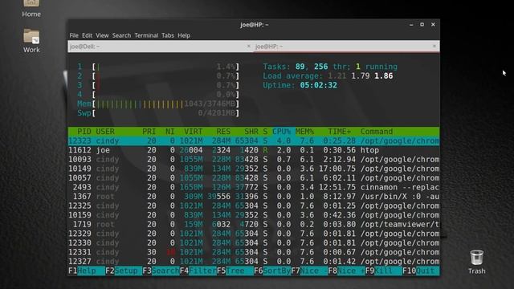Switch to the joe@HP tab
The image size is (514, 289).
coord(347,47)
